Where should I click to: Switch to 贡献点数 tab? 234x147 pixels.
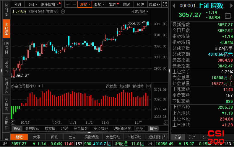coord(92,137)
